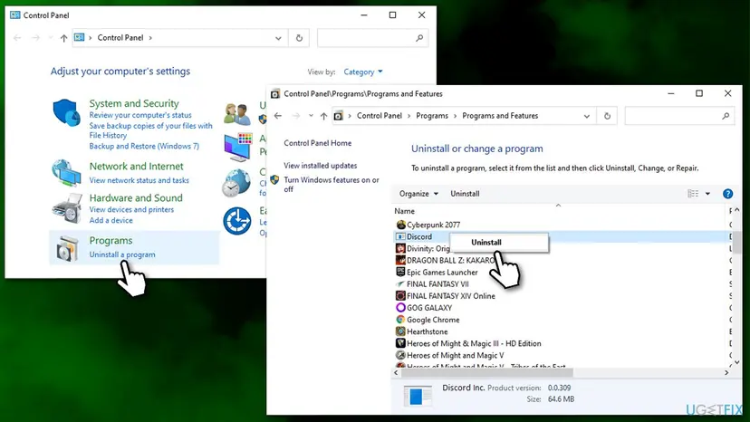The height and width of the screenshot is (422, 750).
Task: Click Hardware and Sound printer icon
Action: [x=67, y=208]
